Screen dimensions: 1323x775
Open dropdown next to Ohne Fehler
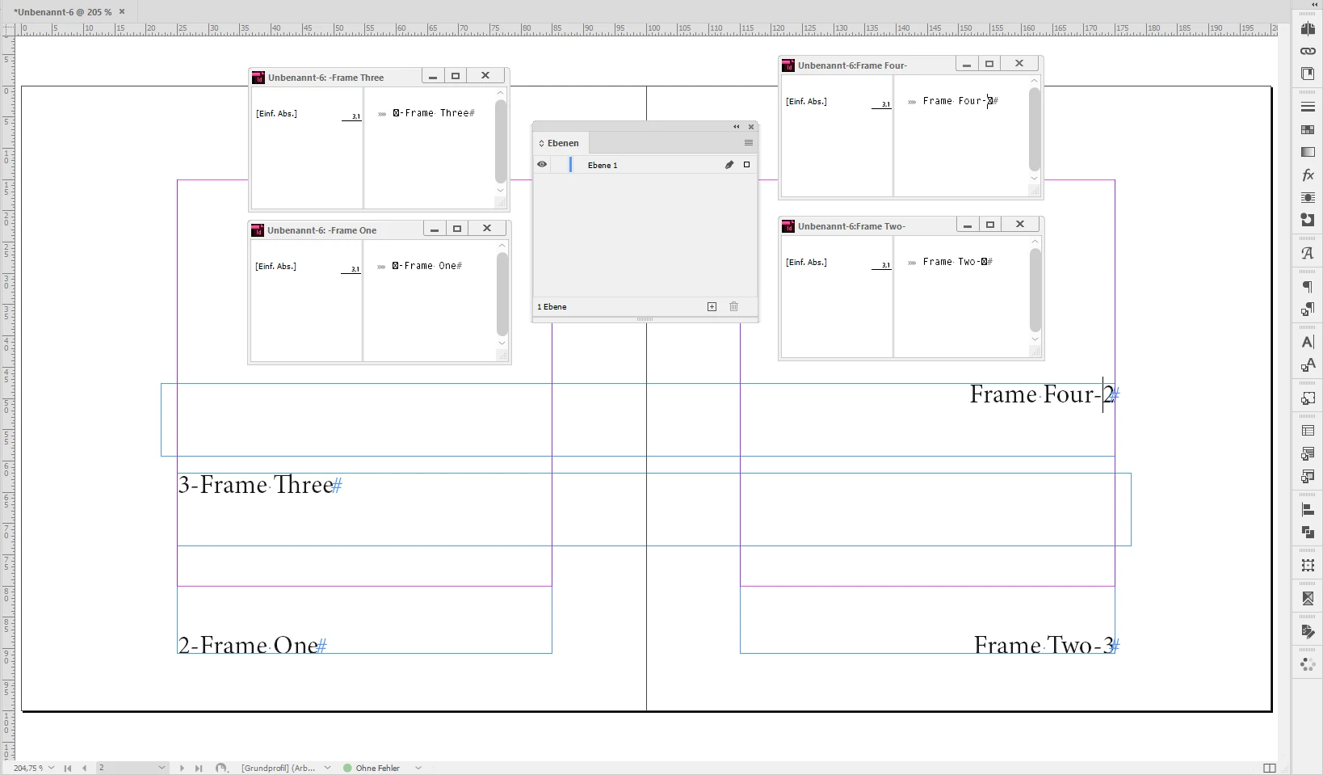tap(418, 768)
